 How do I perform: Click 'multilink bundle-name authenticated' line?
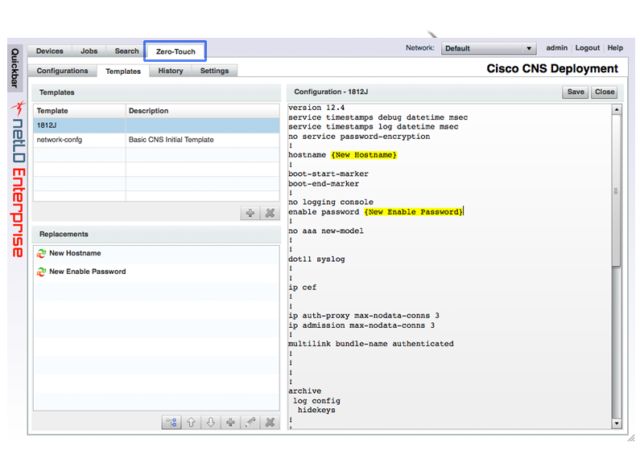pos(371,344)
